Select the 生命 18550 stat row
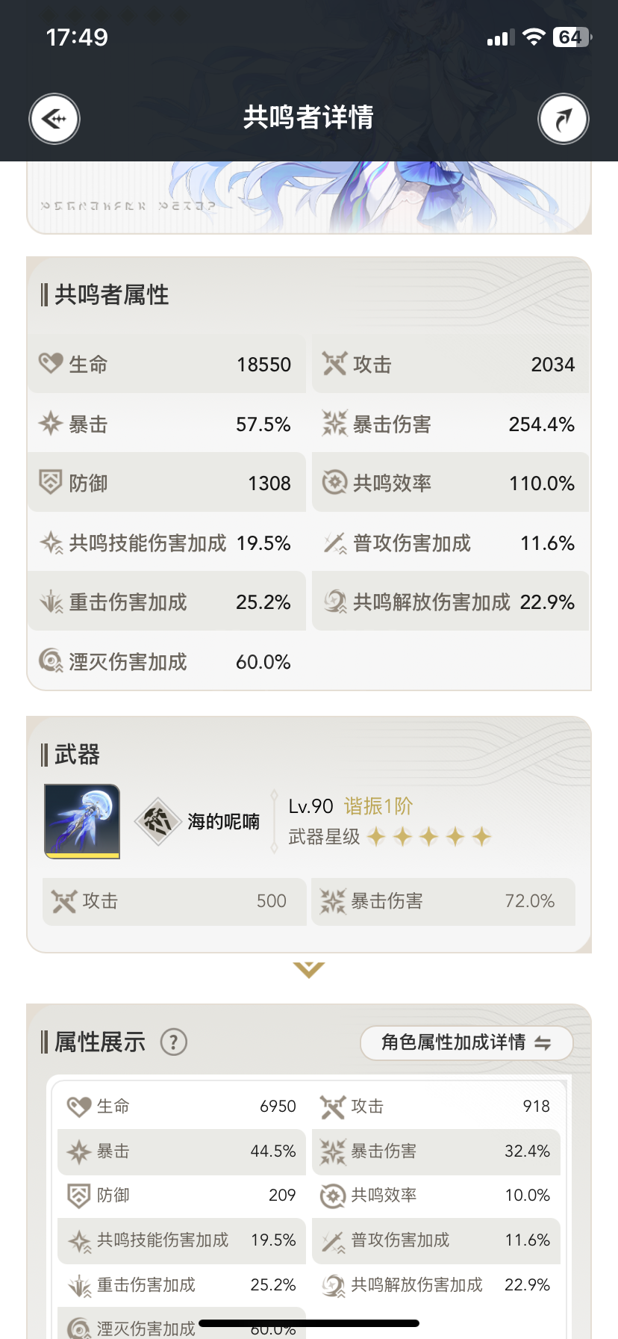 coord(167,364)
